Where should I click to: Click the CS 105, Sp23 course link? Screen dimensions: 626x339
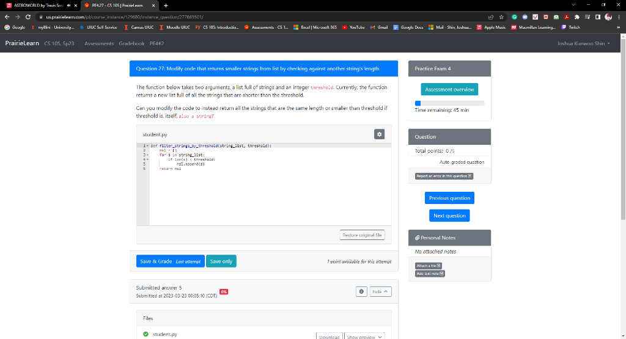(x=59, y=43)
